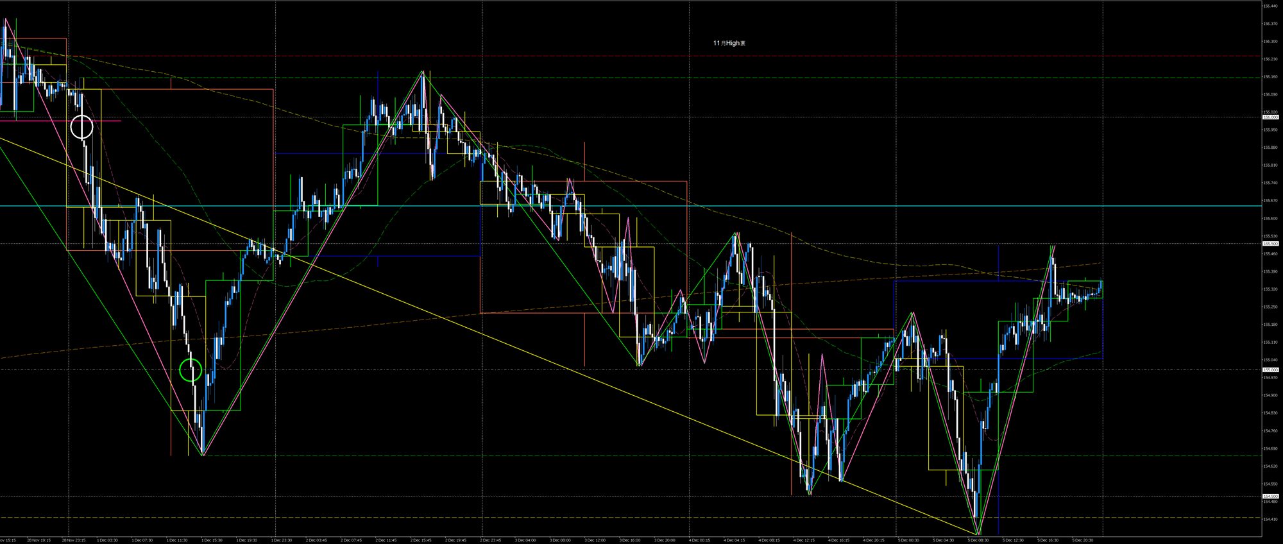1283x544 pixels.
Task: Click the '28 Nov 23:15' time axis label
Action: [72, 540]
